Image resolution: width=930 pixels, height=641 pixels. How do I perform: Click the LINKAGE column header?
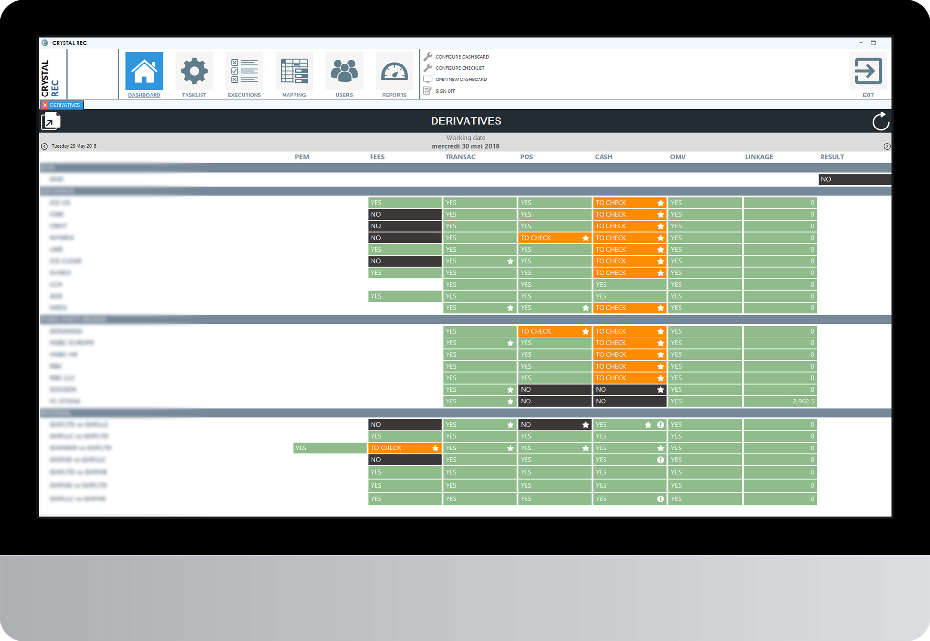pos(759,157)
